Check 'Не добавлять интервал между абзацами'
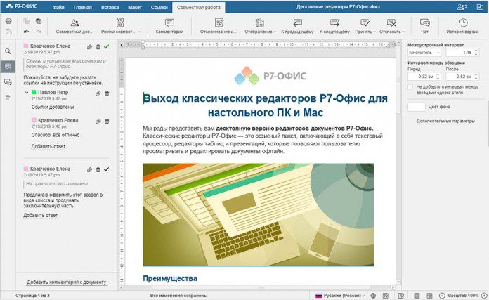The image size is (489, 300). pos(410,87)
